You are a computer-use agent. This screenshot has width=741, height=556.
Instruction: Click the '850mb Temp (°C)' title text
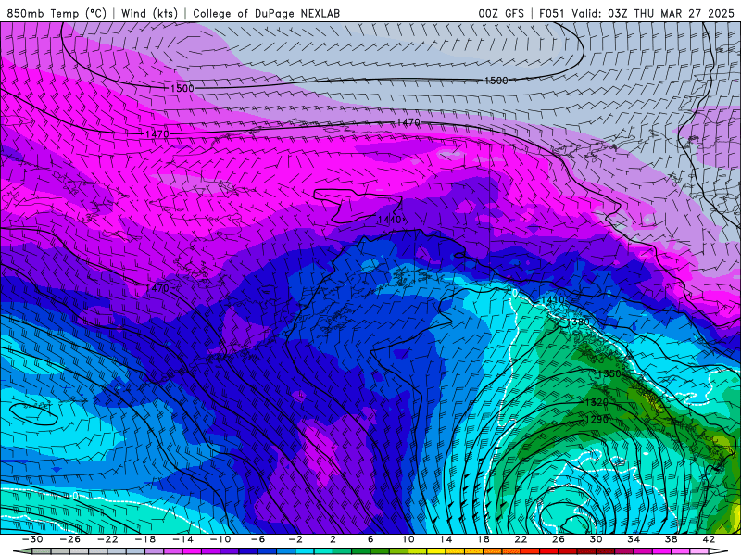[57, 13]
